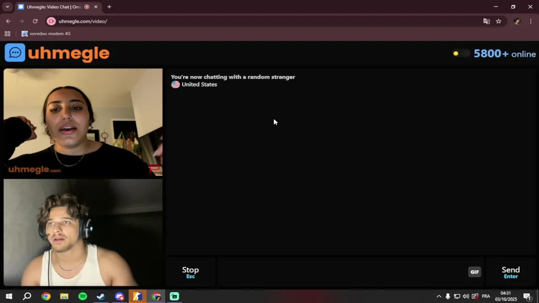This screenshot has height=303, width=539.
Task: Switch to the Counter-Strike taskbar app
Action: click(x=137, y=296)
